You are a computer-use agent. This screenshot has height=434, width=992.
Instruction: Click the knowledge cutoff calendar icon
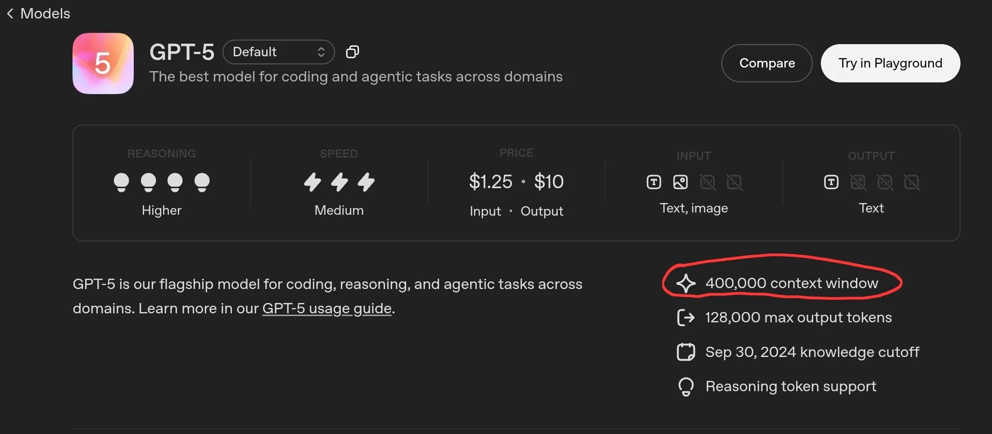686,352
